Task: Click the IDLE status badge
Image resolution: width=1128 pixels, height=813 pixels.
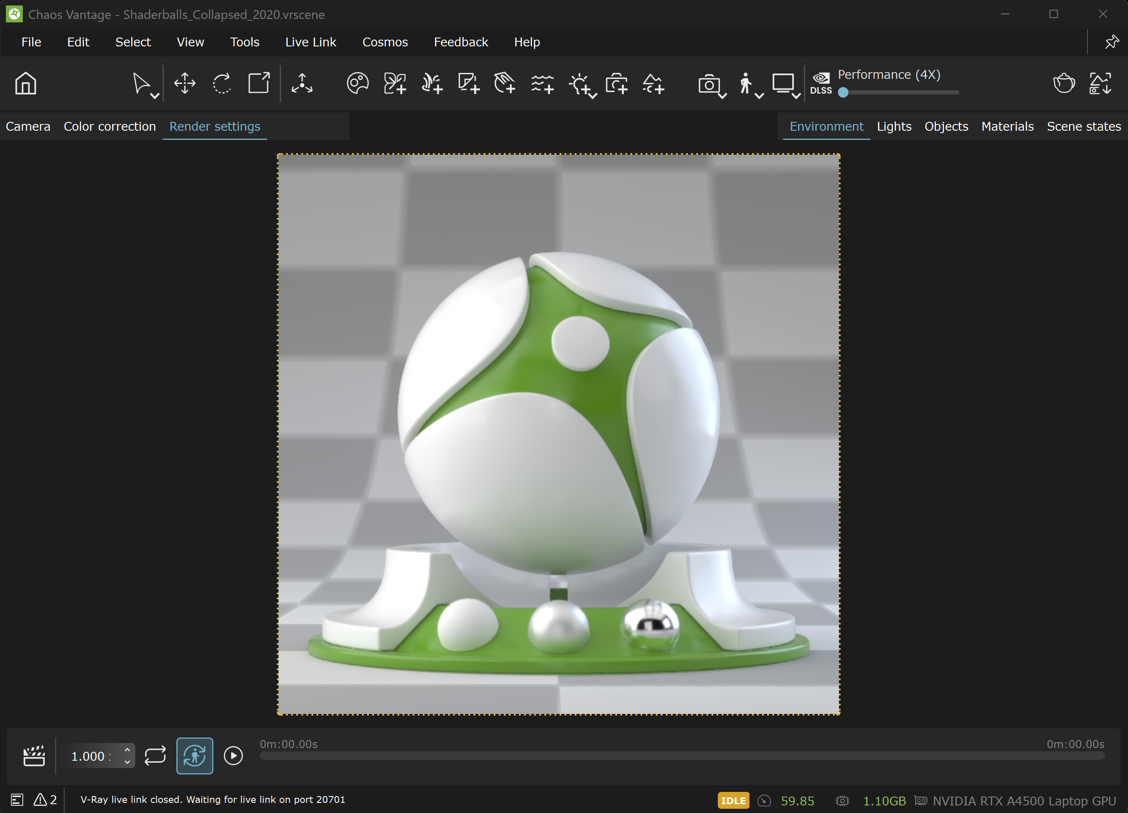Action: tap(733, 801)
